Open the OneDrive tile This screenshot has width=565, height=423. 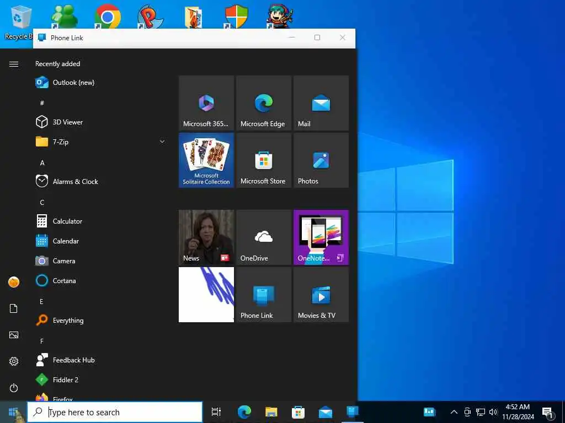pyautogui.click(x=264, y=237)
